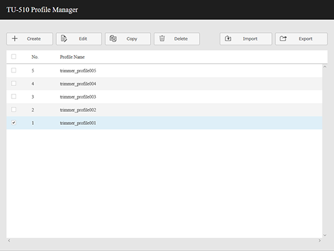This screenshot has height=251, width=334.
Task: Select the trimmer_profile004 row
Action: [164, 83]
